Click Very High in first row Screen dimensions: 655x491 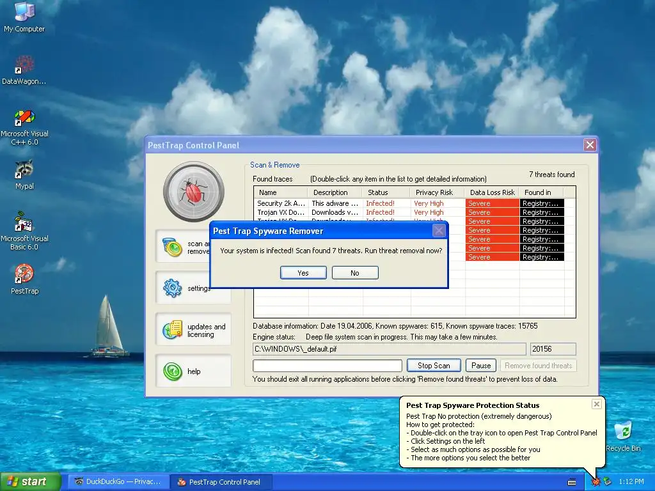point(429,203)
